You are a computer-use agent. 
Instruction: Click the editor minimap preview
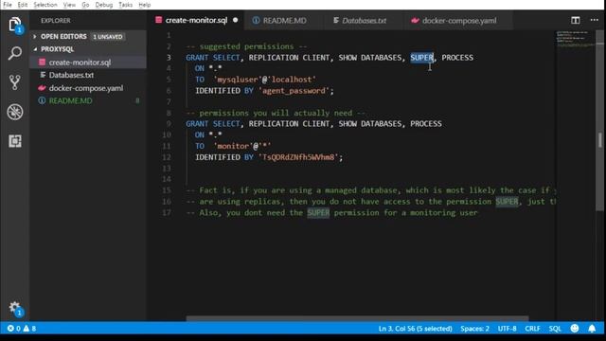pos(575,39)
